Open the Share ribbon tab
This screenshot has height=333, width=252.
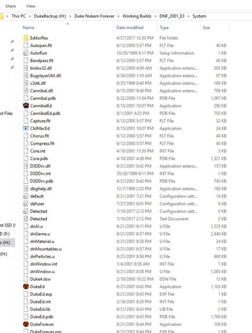coord(10,6)
